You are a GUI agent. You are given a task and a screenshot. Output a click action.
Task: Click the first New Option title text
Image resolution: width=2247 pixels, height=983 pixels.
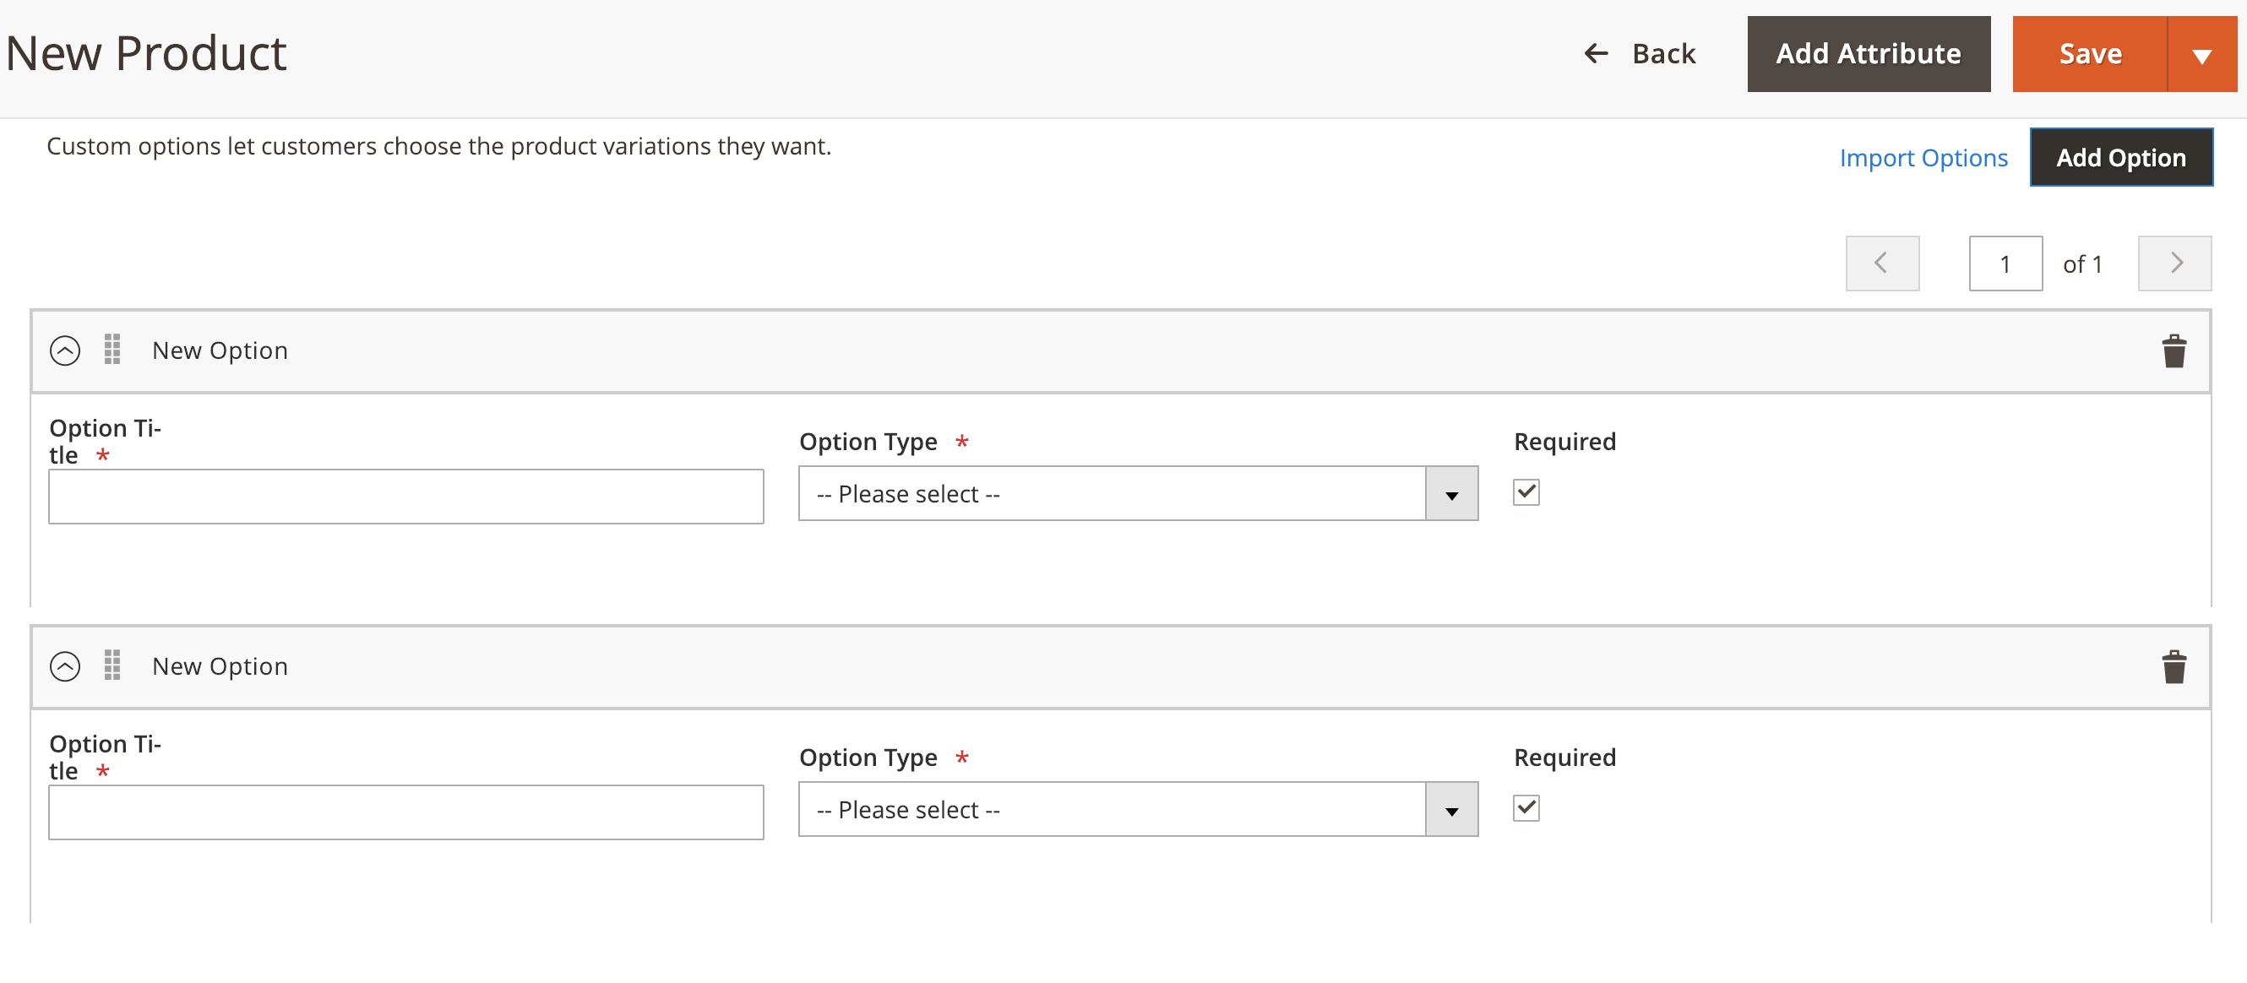click(x=220, y=350)
